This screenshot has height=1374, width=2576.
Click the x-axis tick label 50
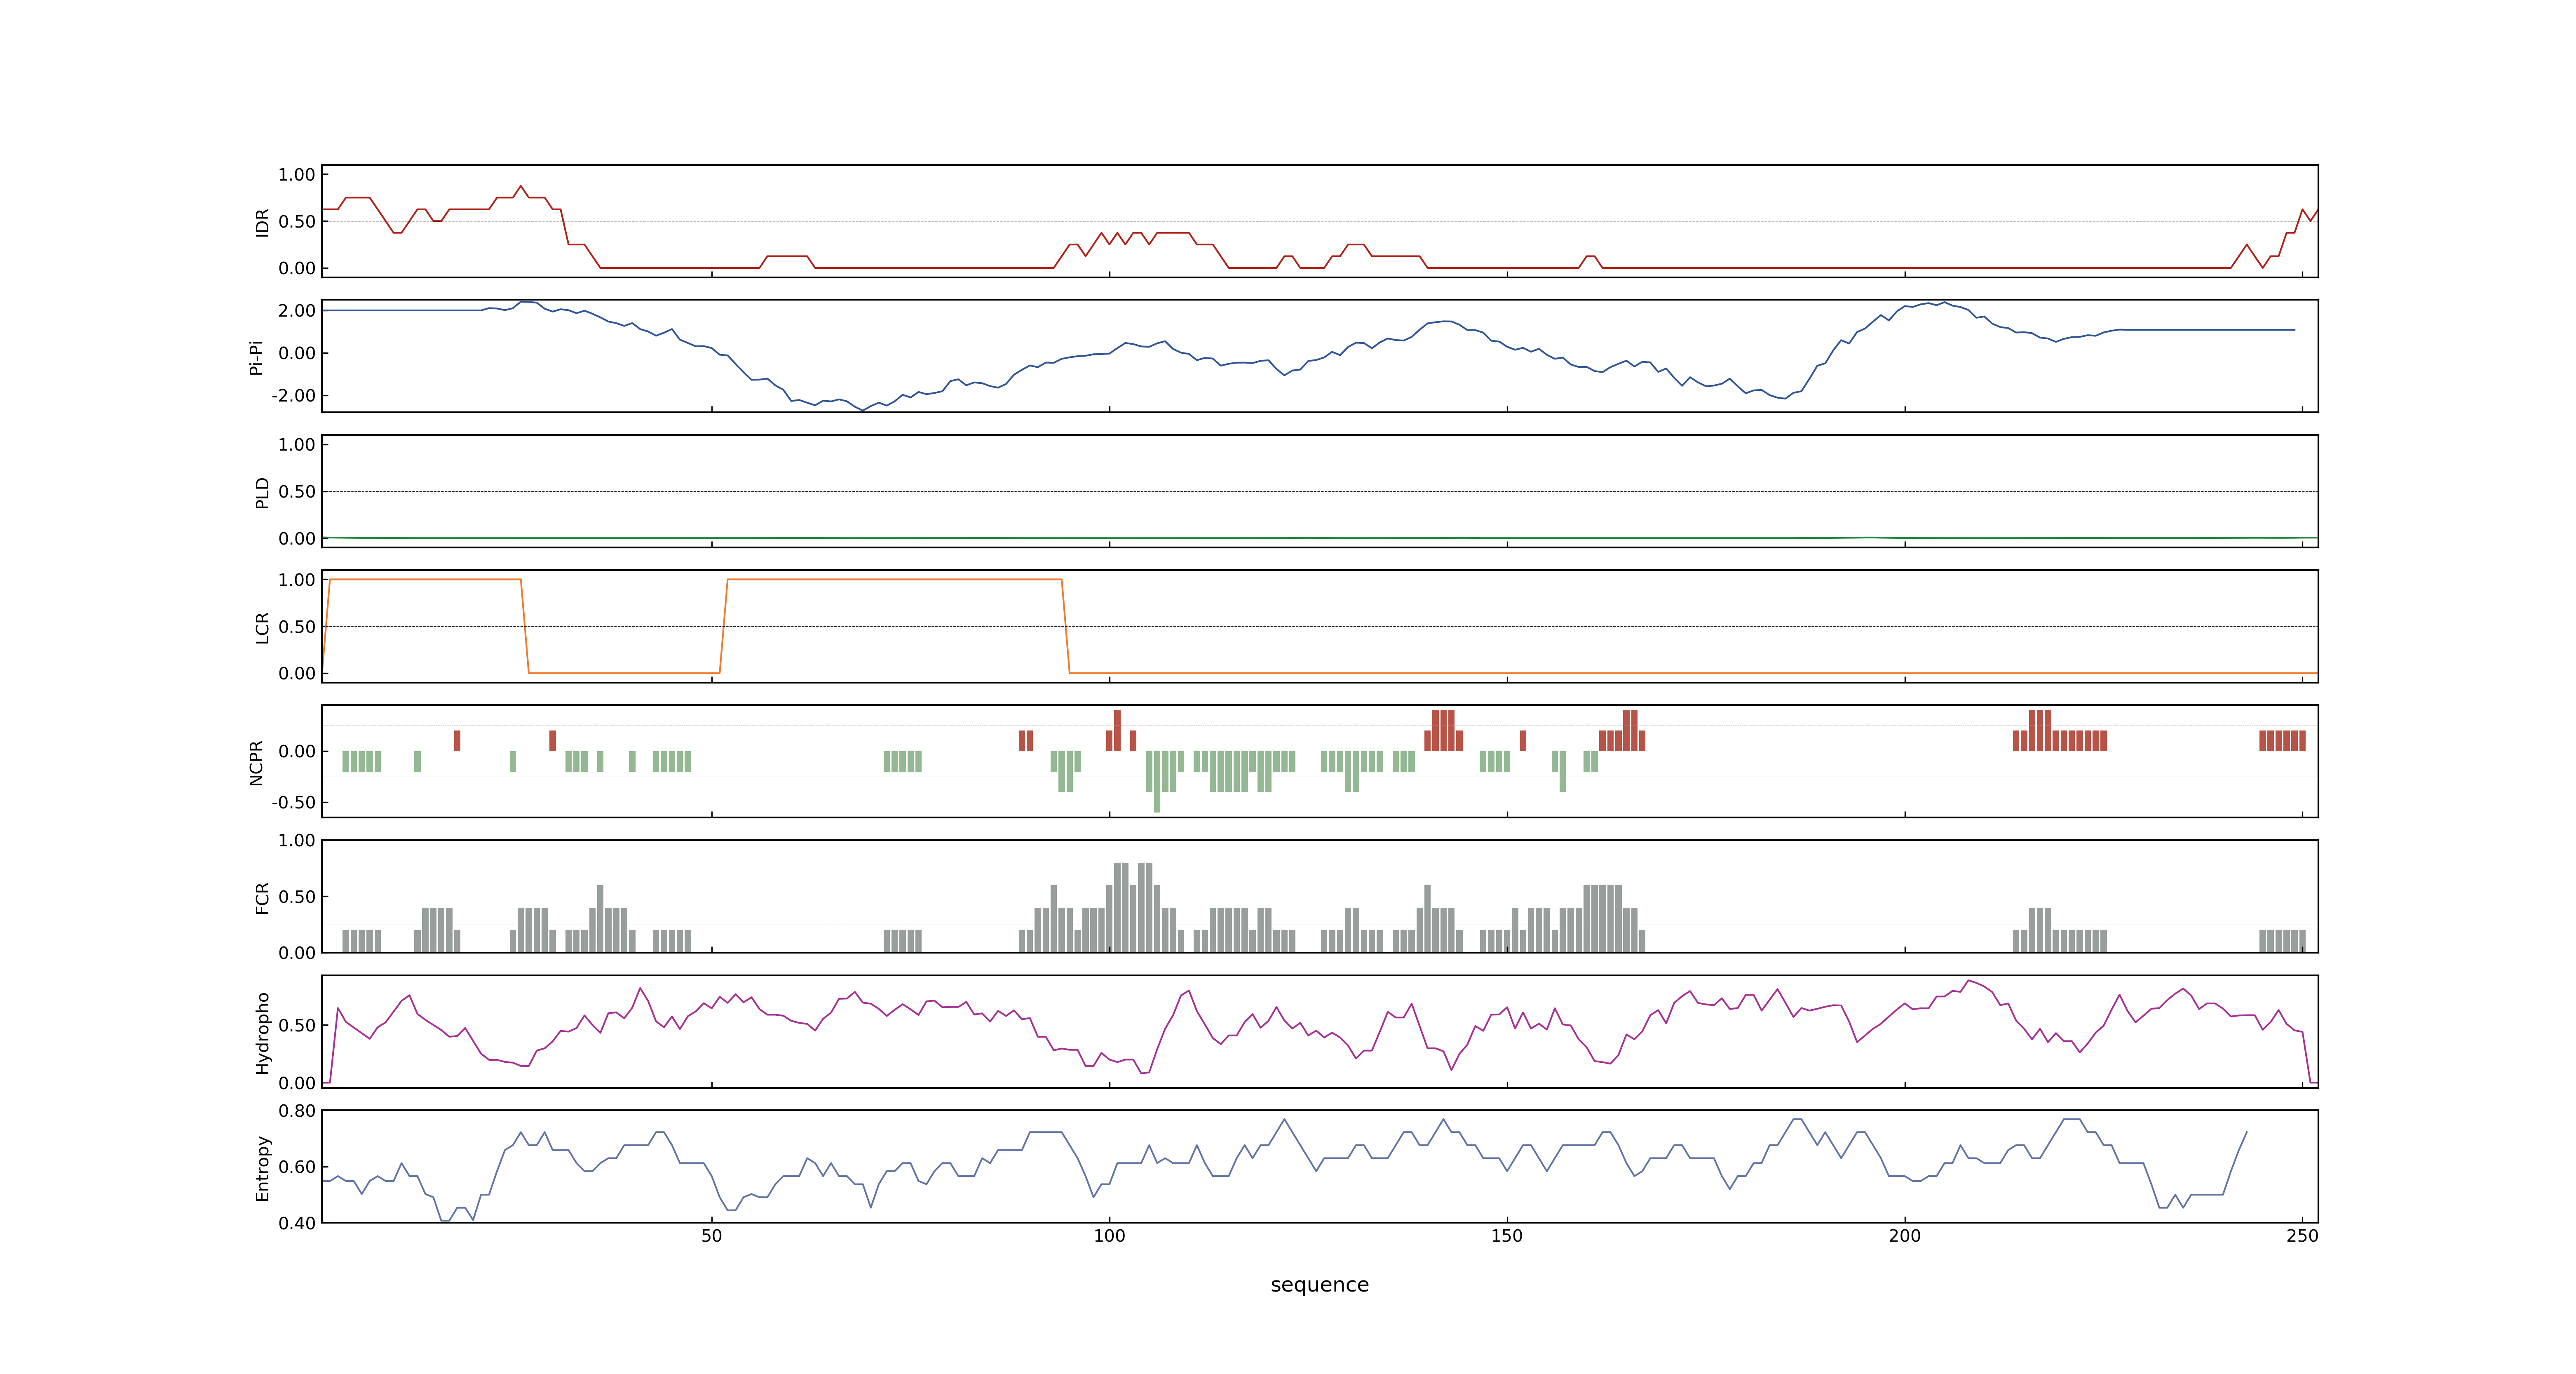click(711, 1235)
